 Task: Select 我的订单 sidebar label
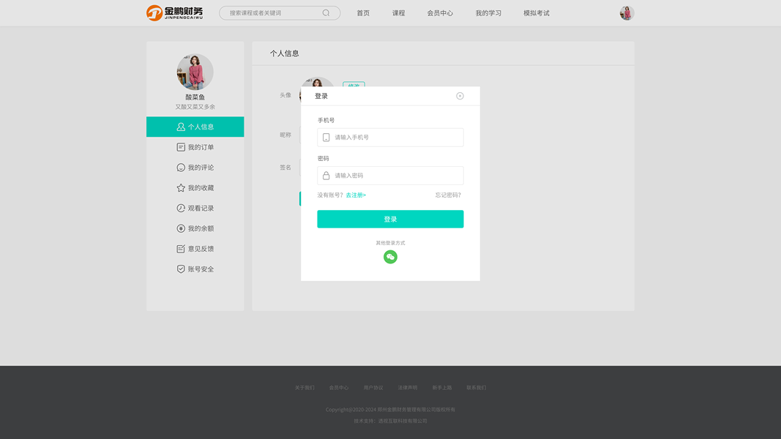click(x=201, y=147)
